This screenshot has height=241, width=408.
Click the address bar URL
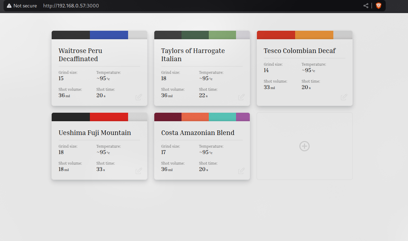[x=71, y=6]
